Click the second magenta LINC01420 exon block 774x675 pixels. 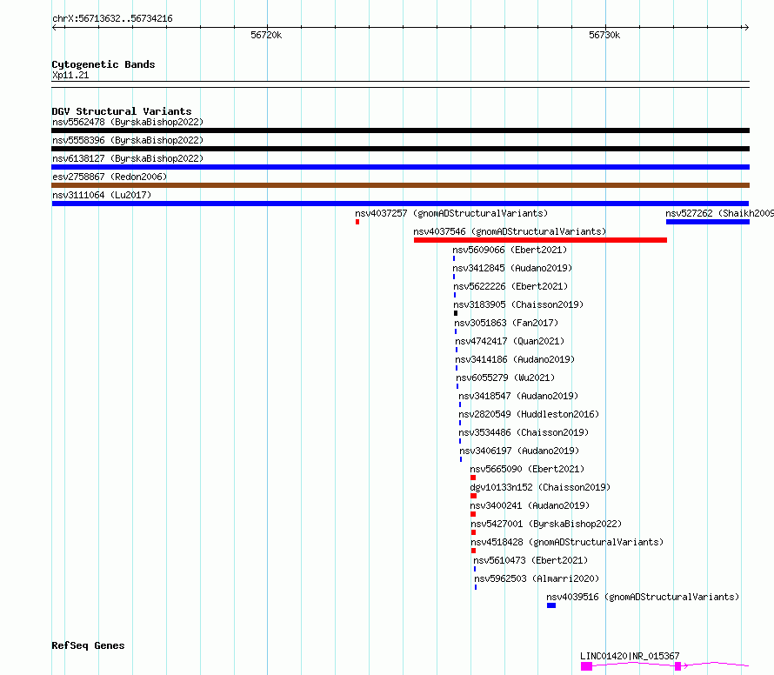(x=678, y=666)
